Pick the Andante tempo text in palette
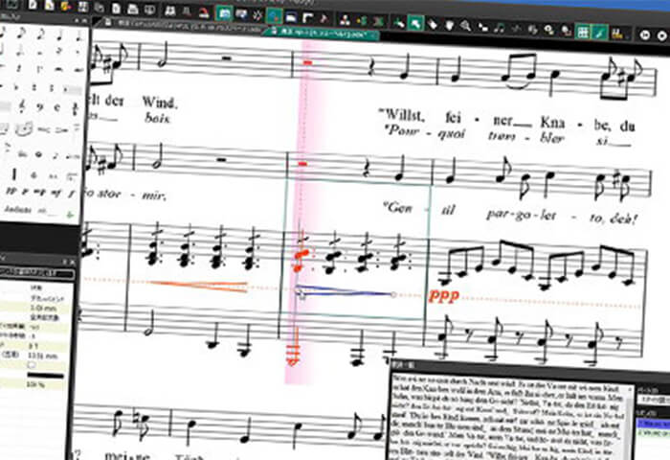 (18, 210)
